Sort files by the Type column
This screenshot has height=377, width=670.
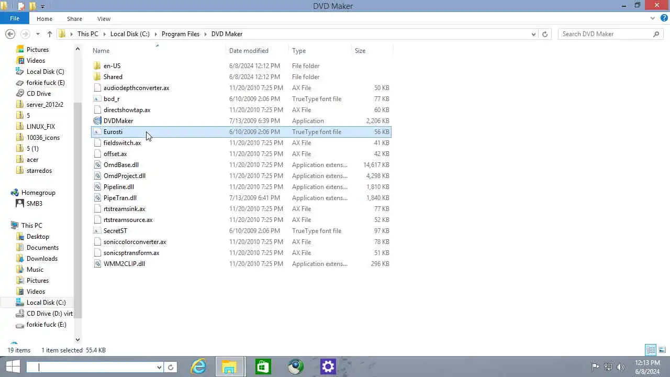pos(320,51)
